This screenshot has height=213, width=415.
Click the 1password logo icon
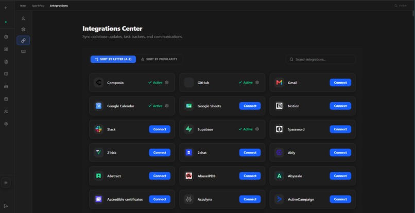[279, 129]
